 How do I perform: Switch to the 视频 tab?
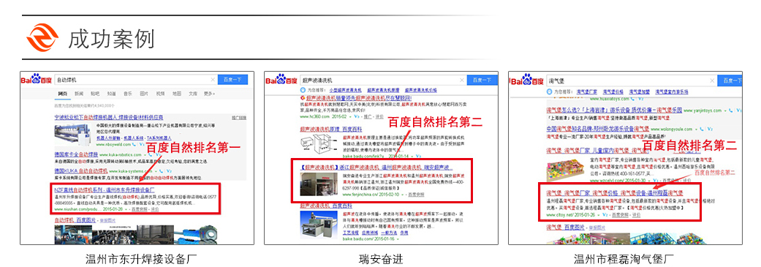160,94
